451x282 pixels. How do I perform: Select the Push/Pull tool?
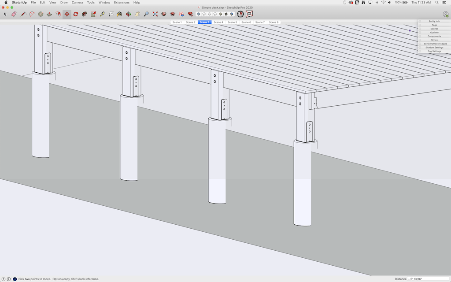point(49,14)
